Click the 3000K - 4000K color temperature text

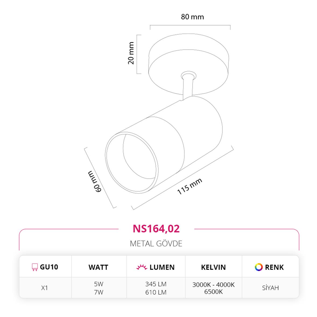tap(213, 285)
